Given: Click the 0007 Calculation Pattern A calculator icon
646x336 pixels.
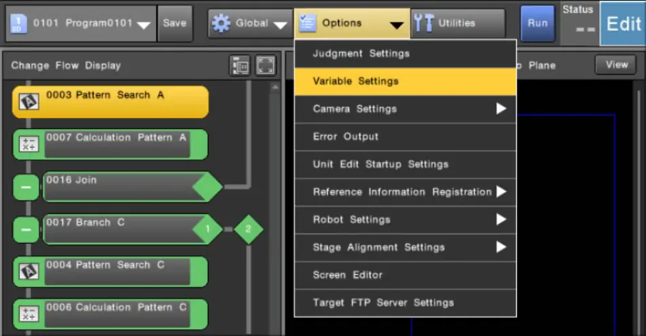Looking at the screenshot, I should [x=29, y=144].
